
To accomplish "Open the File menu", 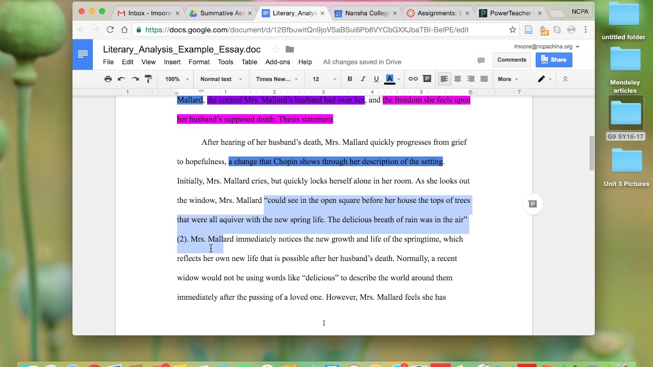I will (x=108, y=62).
